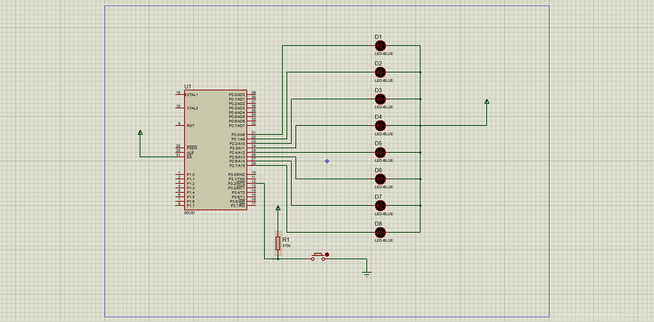Click pin number 39 on U1
Screen dimensions: 654x322
pos(254,93)
